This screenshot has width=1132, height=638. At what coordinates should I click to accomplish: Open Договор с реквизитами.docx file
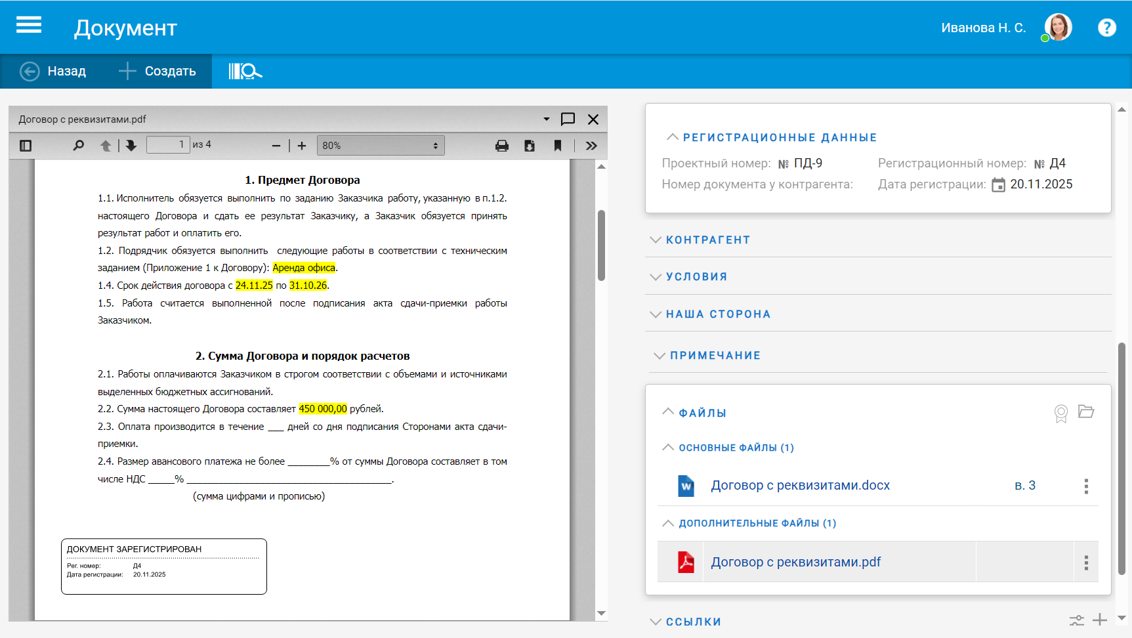800,486
